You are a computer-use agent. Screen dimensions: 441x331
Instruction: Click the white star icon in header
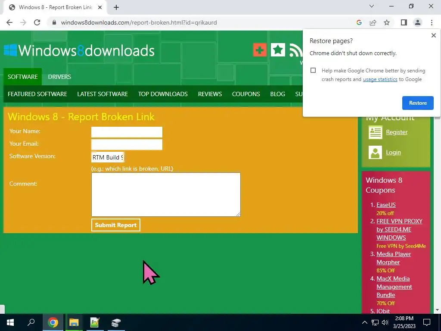[278, 50]
